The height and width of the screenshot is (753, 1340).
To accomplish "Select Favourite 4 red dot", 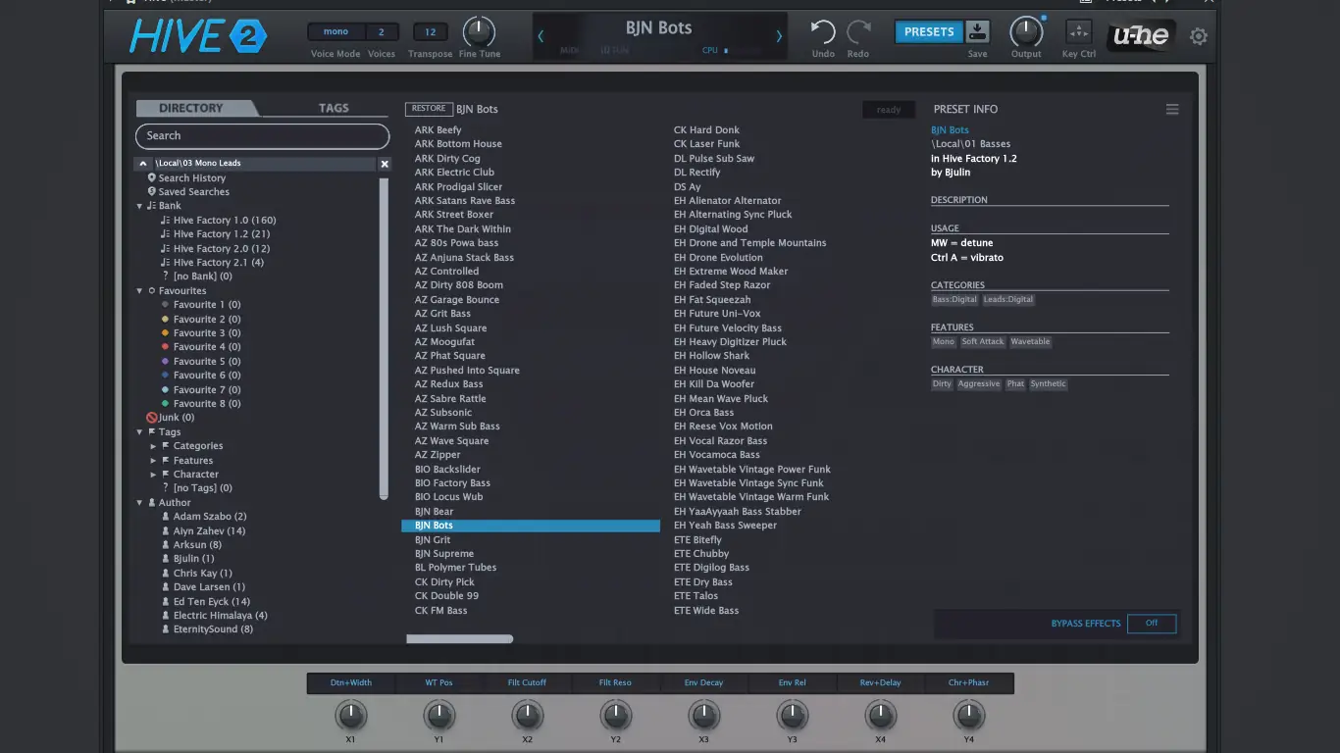I will [165, 347].
